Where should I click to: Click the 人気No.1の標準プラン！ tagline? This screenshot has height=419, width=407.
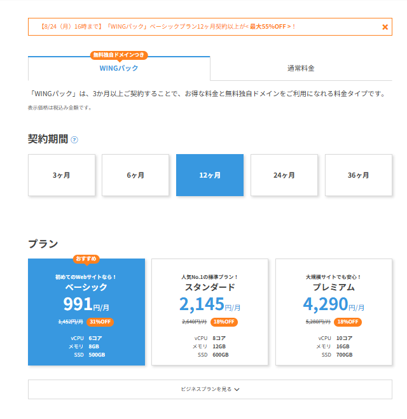pos(210,277)
